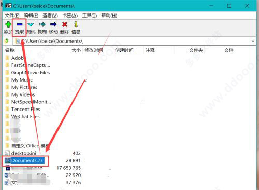The width and height of the screenshot is (259, 190).
Task: Select the desktop.ini file
Action: [x=24, y=153]
